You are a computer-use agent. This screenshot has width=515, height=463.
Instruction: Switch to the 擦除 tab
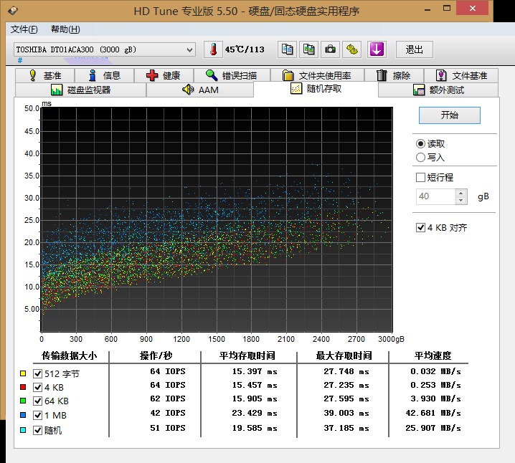[x=394, y=75]
